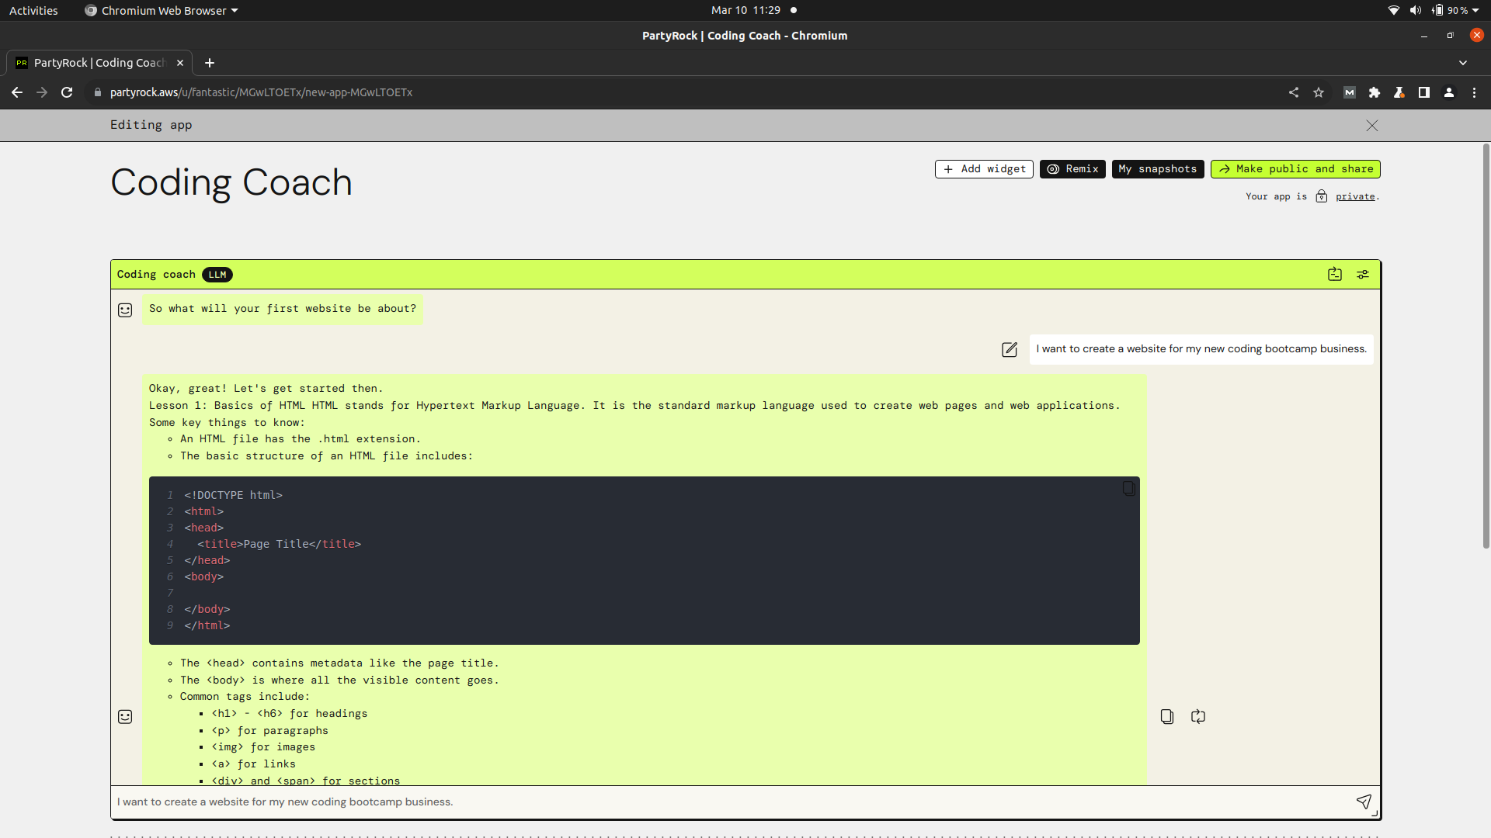Expand the tab search dropdown arrow

(x=1463, y=63)
